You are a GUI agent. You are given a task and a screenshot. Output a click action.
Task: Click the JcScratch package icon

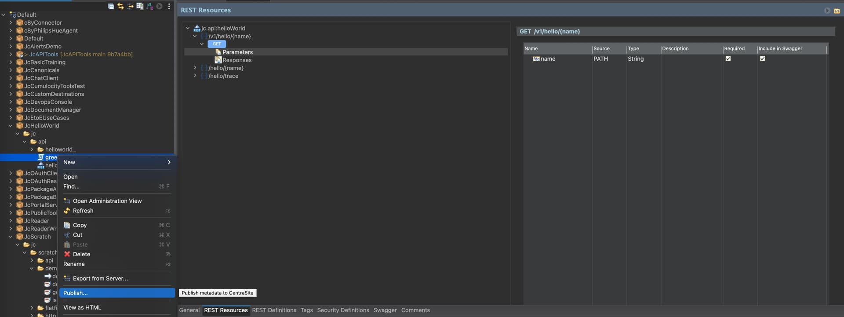(20, 237)
